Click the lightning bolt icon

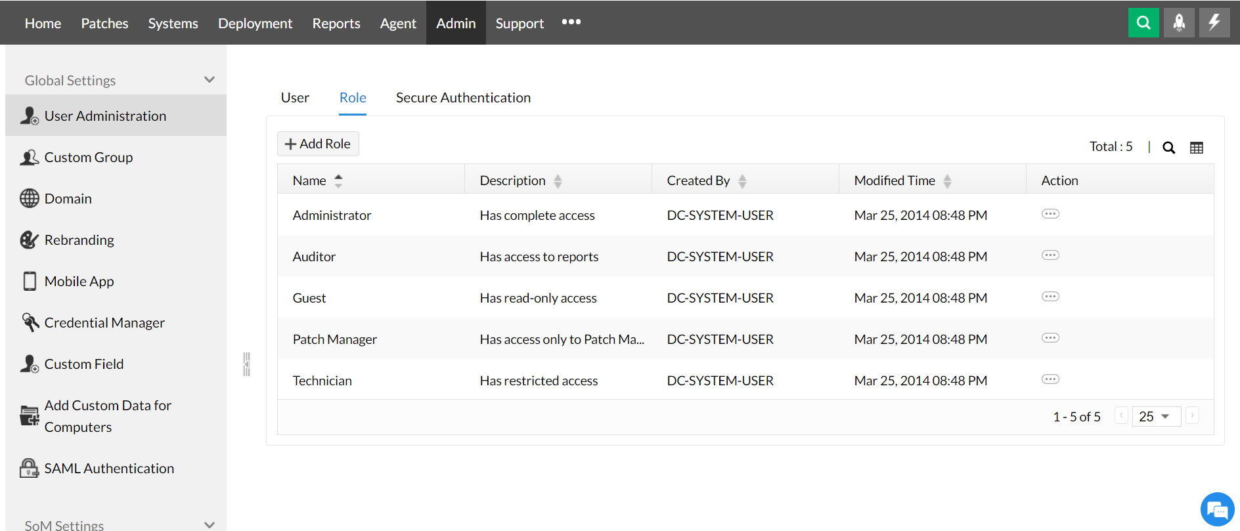point(1214,23)
